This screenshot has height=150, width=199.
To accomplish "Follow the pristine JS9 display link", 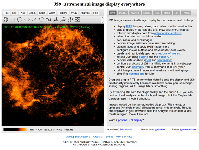I will click(130, 120).
